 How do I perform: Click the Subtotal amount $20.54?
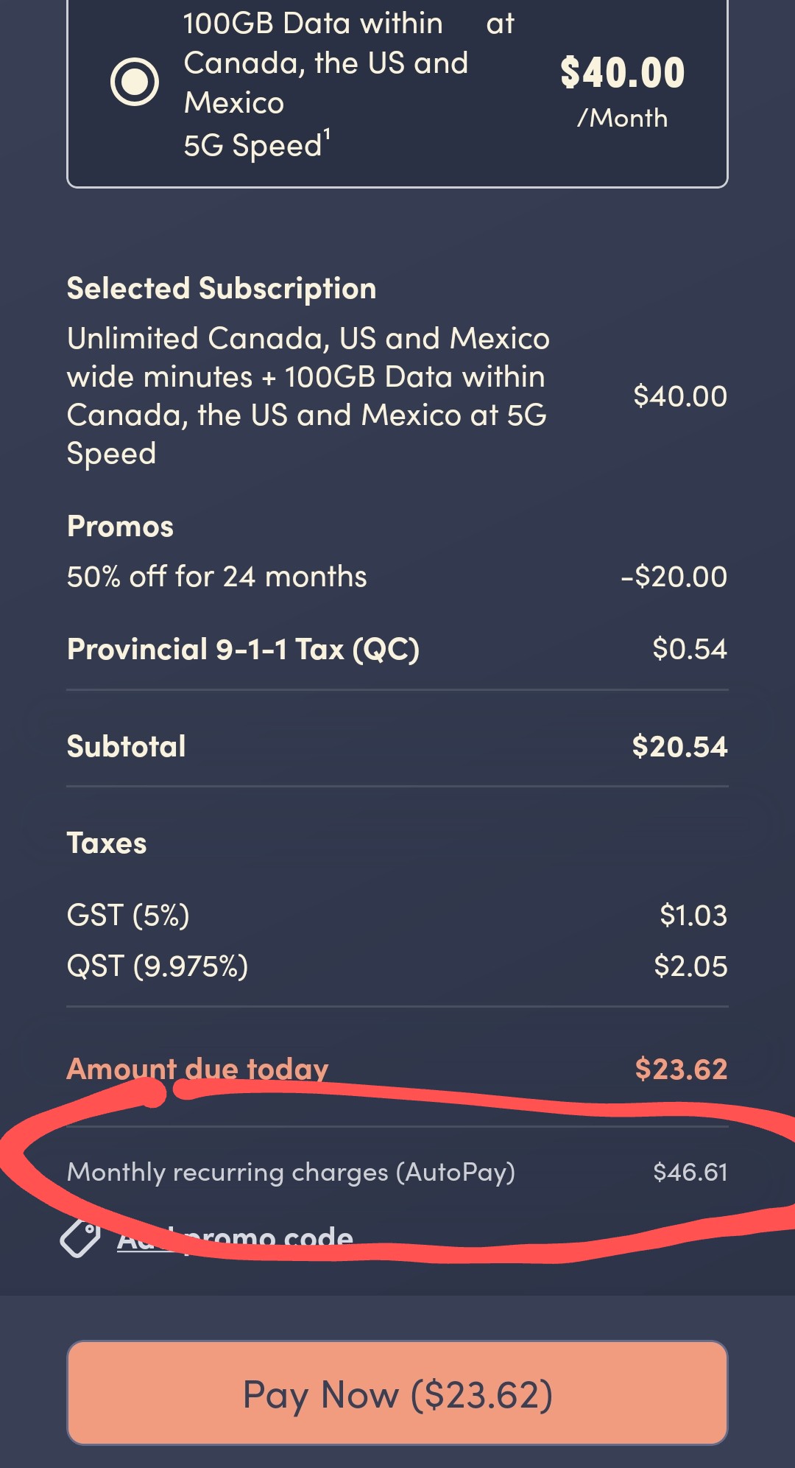(680, 746)
